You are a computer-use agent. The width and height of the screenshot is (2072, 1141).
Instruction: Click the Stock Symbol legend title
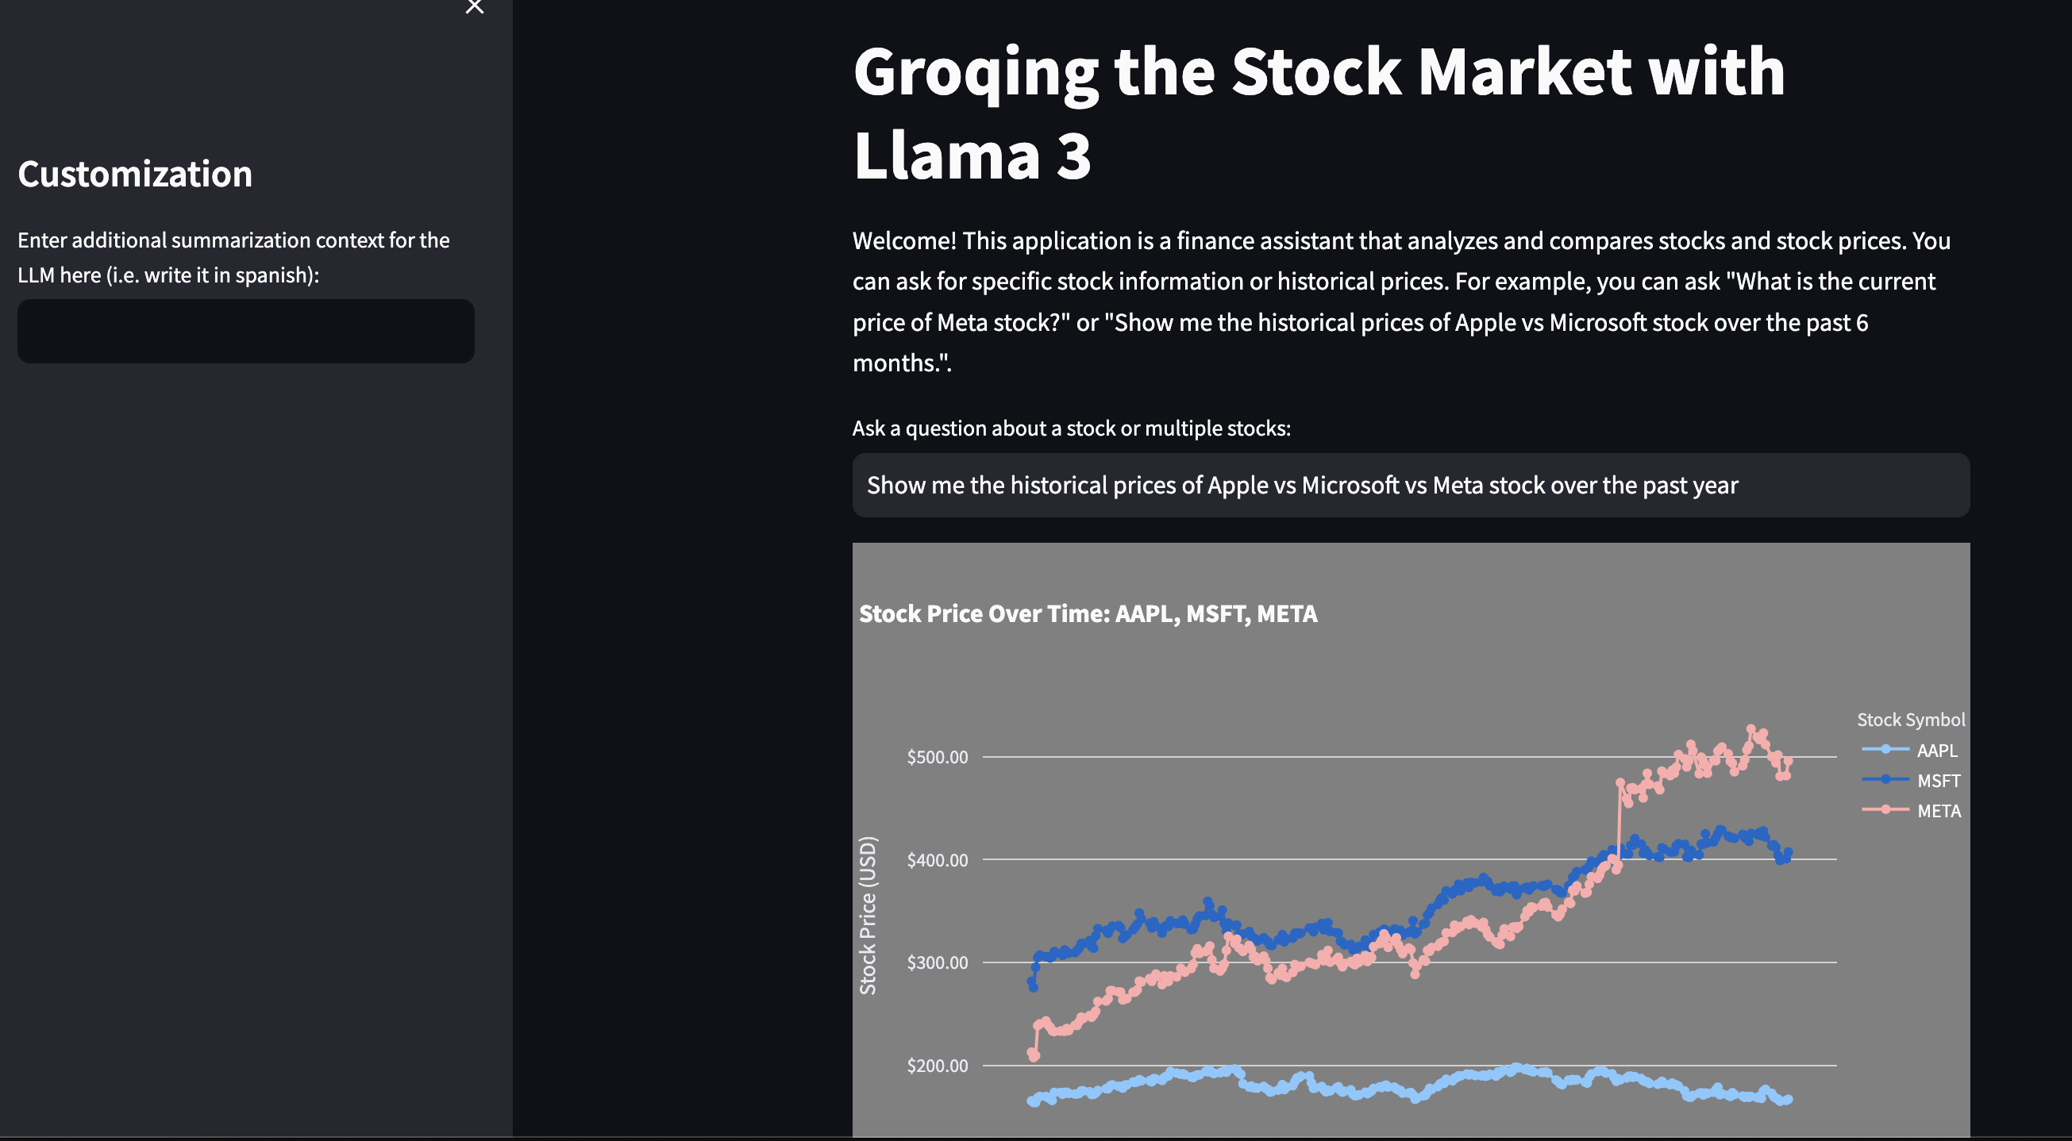pos(1910,720)
